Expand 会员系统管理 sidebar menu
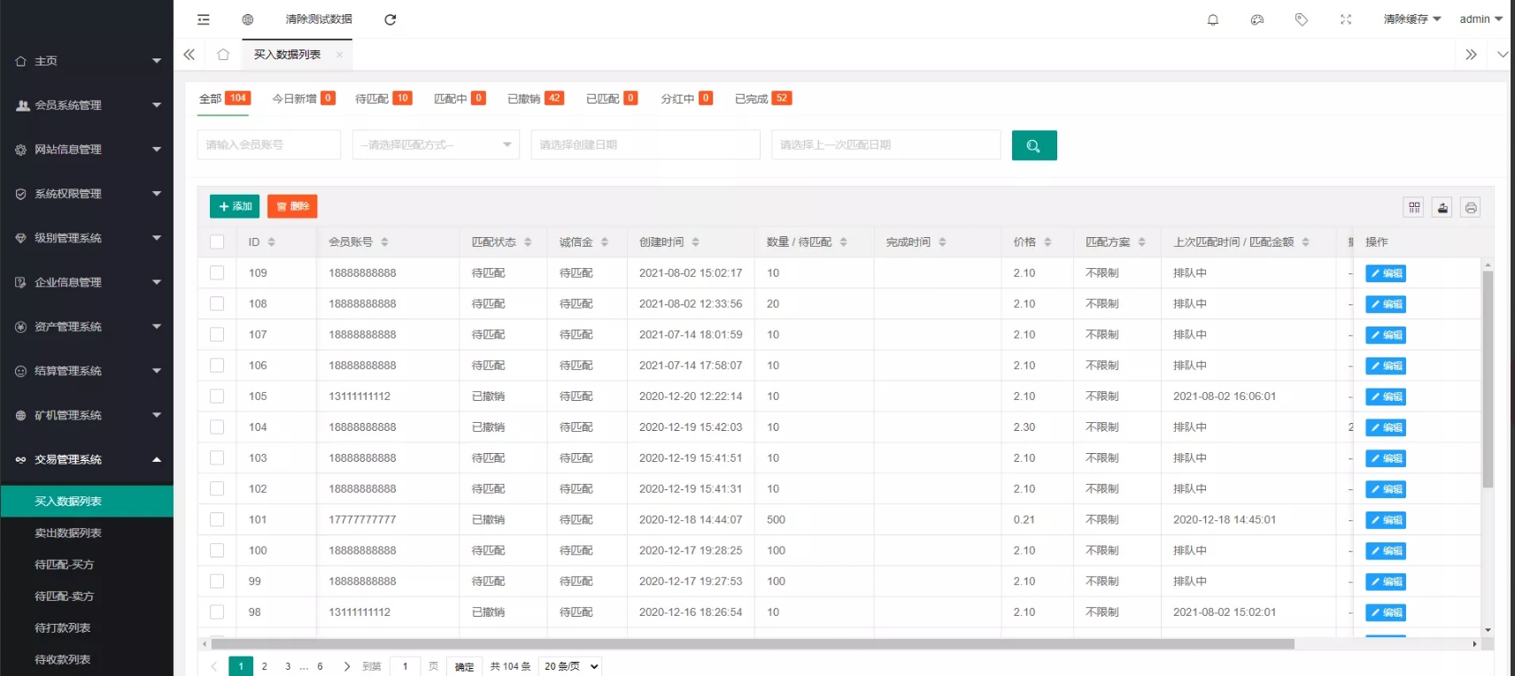1515x676 pixels. pos(87,105)
